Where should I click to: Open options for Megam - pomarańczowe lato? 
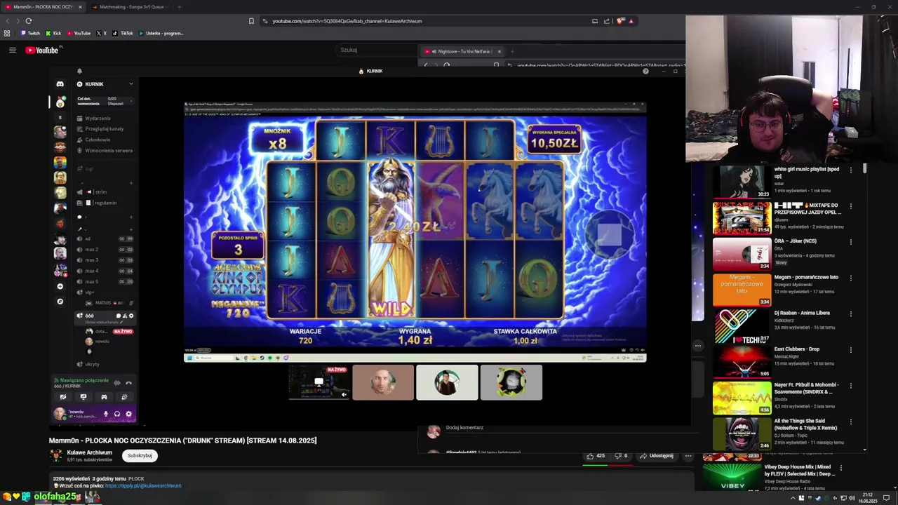851,278
